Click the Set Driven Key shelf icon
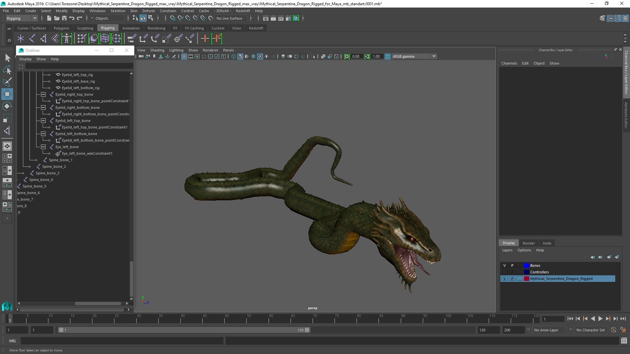 tap(217, 39)
